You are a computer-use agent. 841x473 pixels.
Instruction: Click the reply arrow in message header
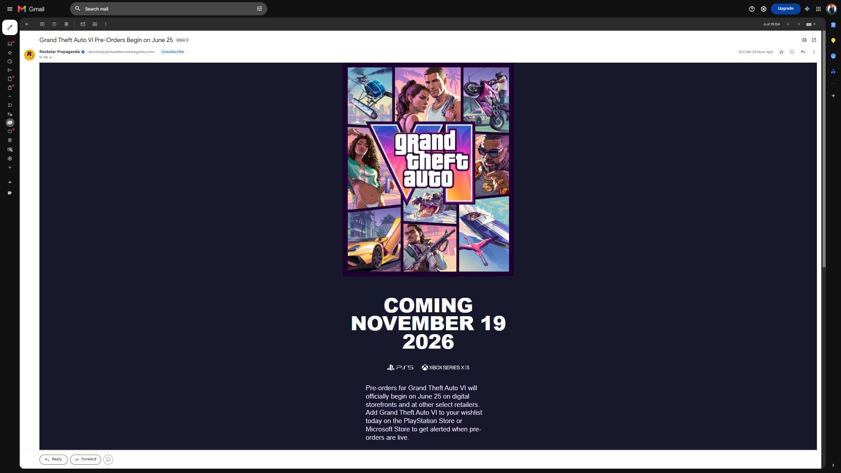pos(803,52)
